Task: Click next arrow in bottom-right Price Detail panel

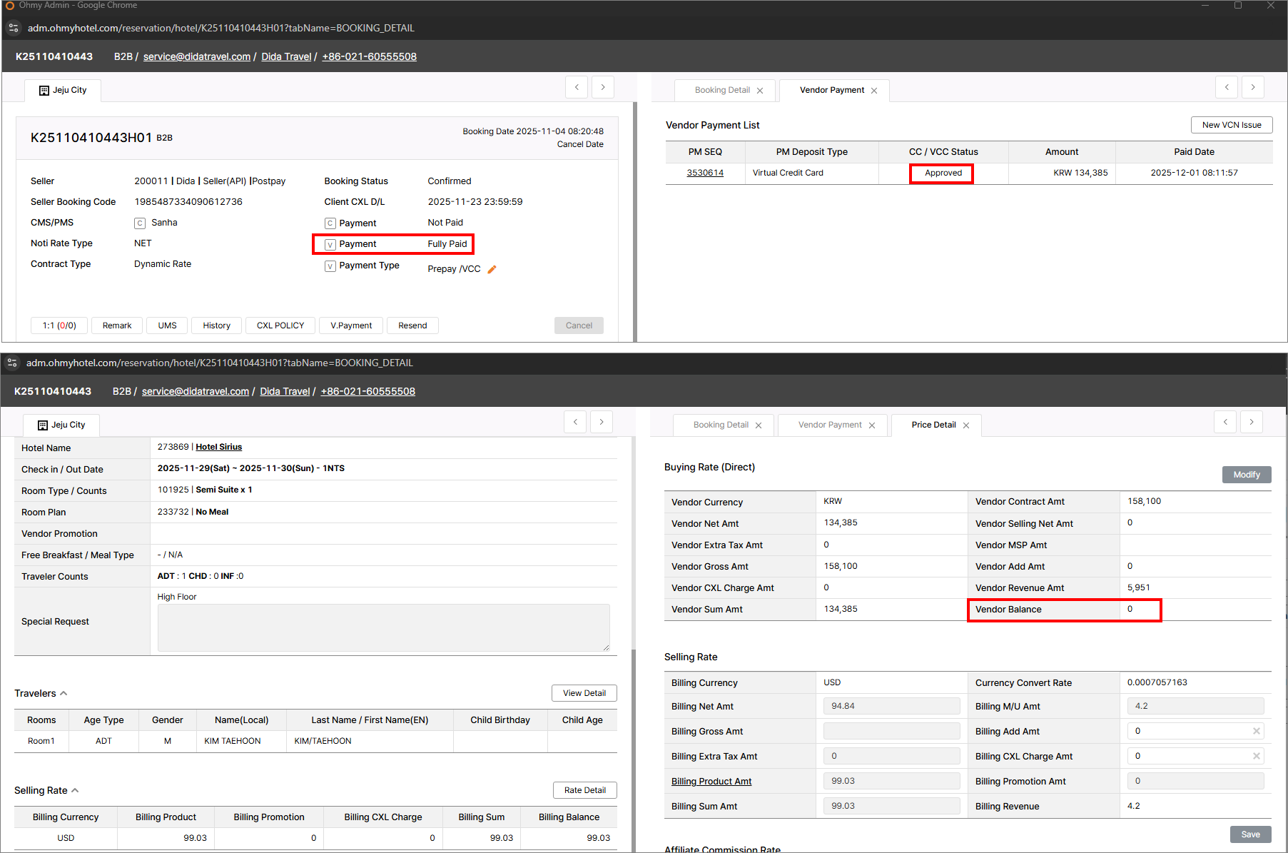Action: 1251,422
